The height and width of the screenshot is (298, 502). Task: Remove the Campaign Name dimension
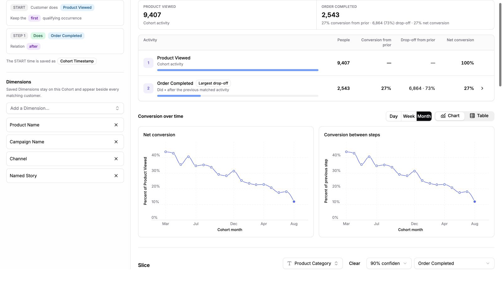[116, 142]
